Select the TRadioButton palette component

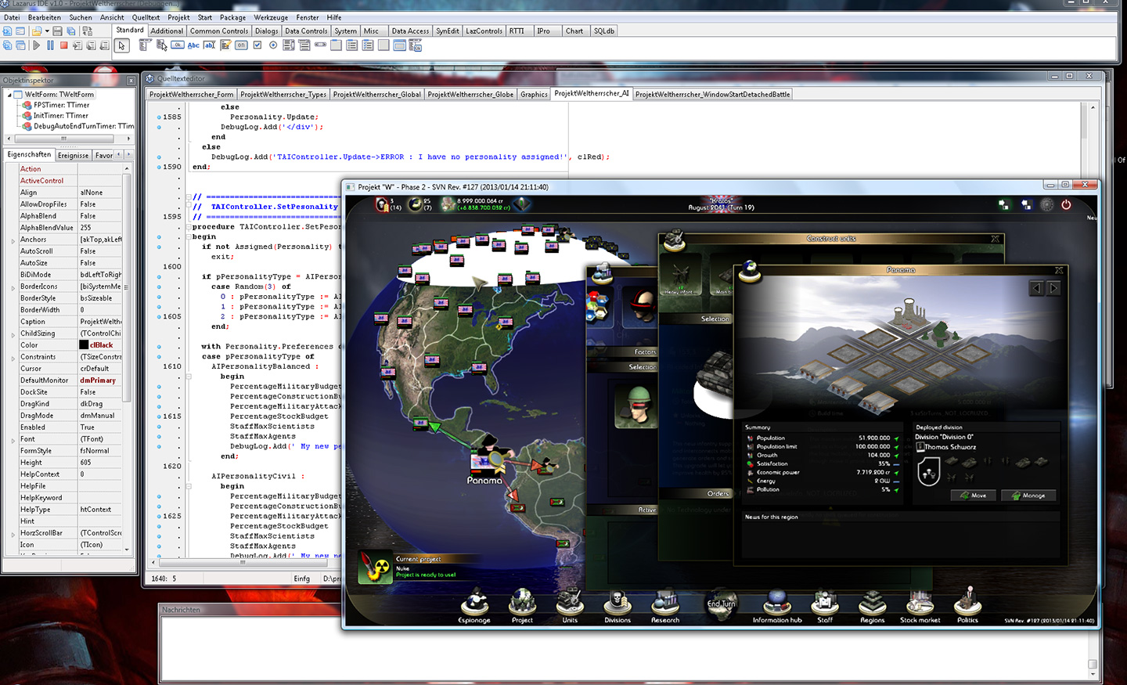273,45
